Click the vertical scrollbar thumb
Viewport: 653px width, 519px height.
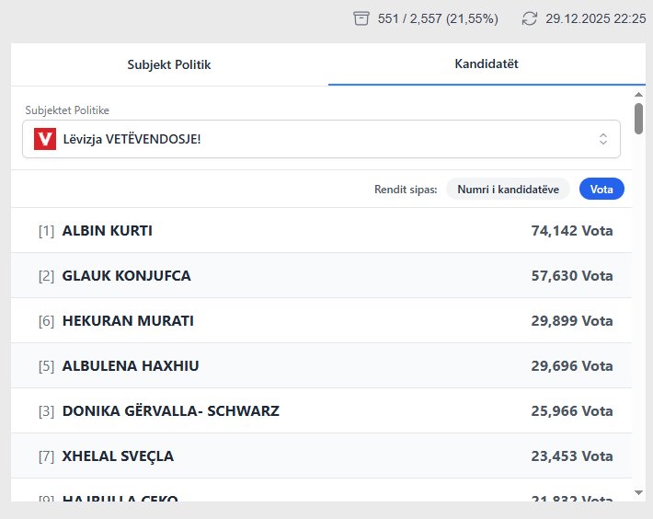tap(639, 118)
